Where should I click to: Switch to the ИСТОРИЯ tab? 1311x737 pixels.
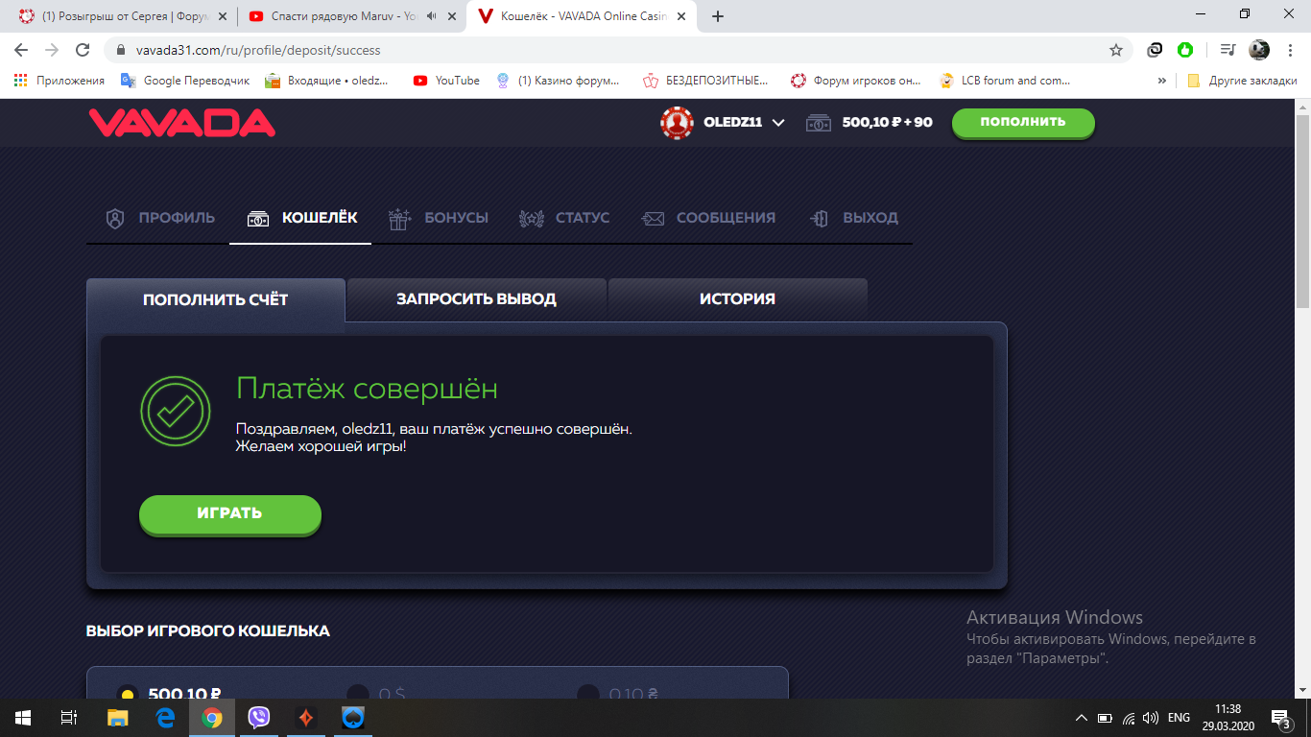tap(737, 299)
